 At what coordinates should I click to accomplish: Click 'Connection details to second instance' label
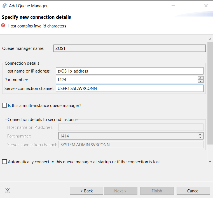pyautogui.click(x=43, y=120)
